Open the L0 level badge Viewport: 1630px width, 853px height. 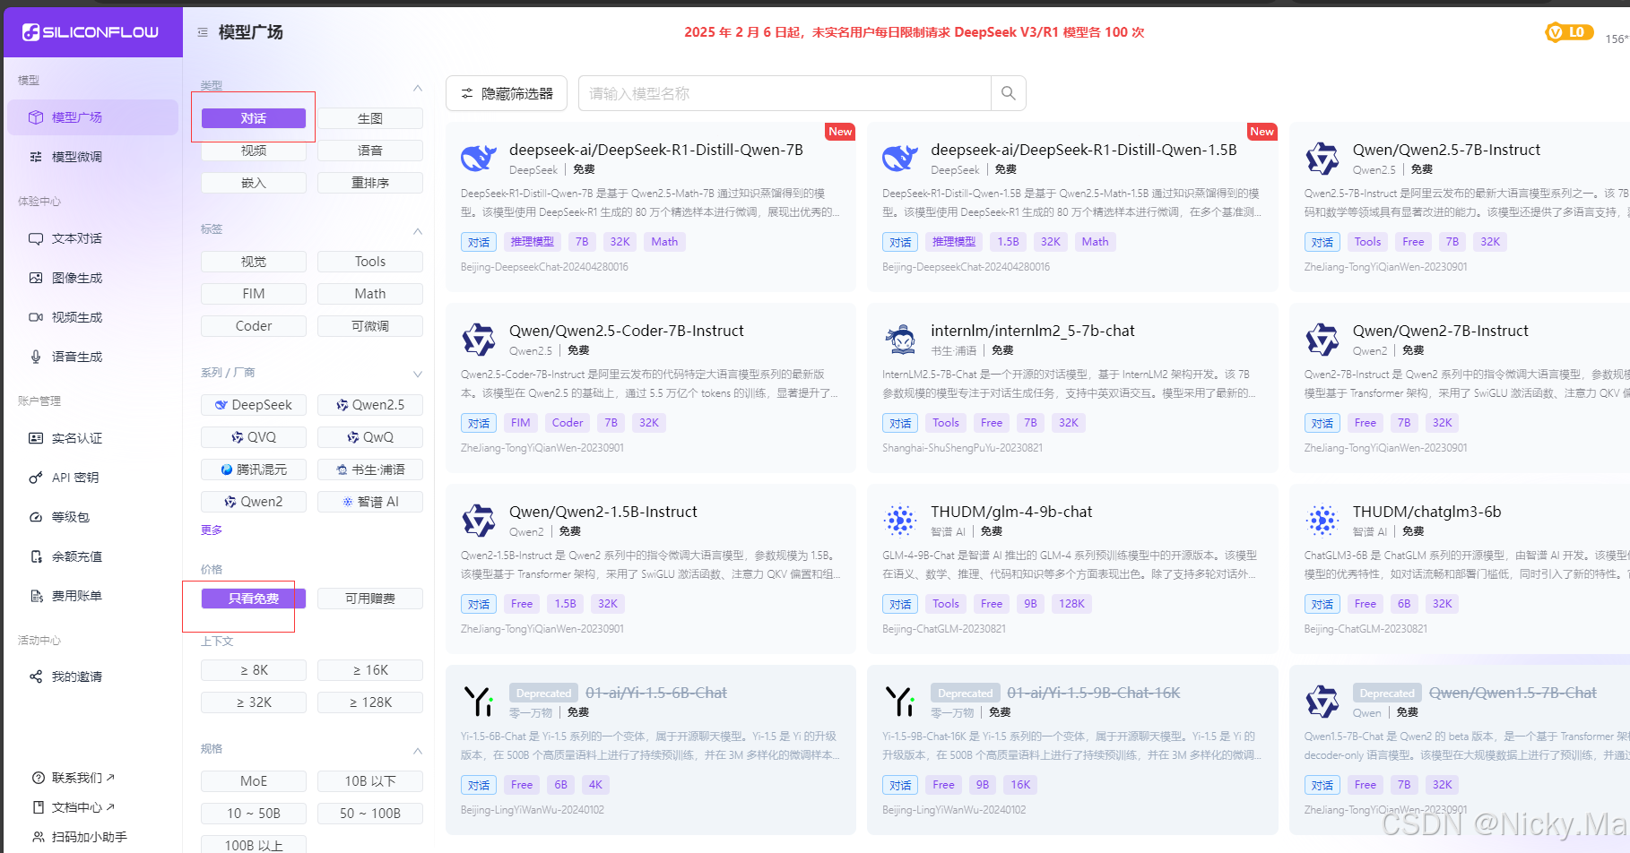[1568, 32]
